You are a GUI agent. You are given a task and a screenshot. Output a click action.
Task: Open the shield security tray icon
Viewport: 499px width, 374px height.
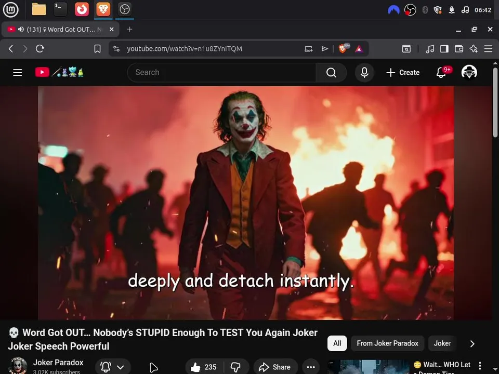(438, 10)
